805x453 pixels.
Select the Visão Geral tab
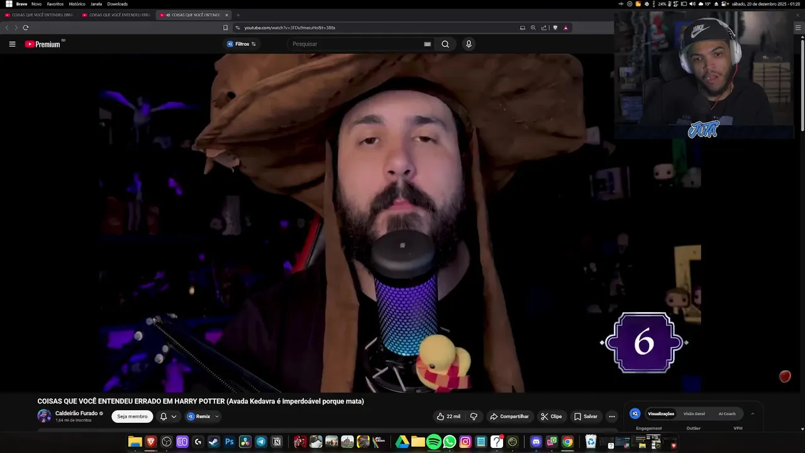tap(694, 414)
